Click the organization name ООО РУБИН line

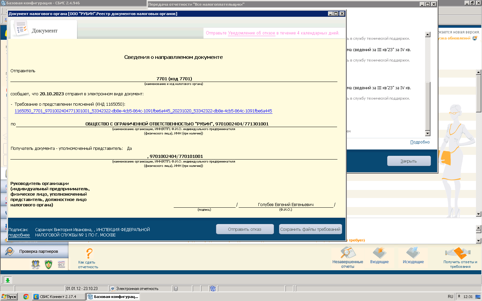[177, 124]
